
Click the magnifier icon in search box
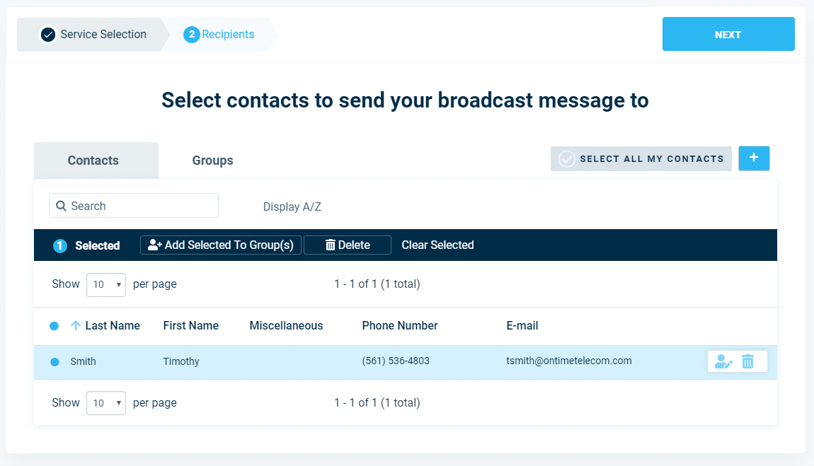tap(62, 206)
